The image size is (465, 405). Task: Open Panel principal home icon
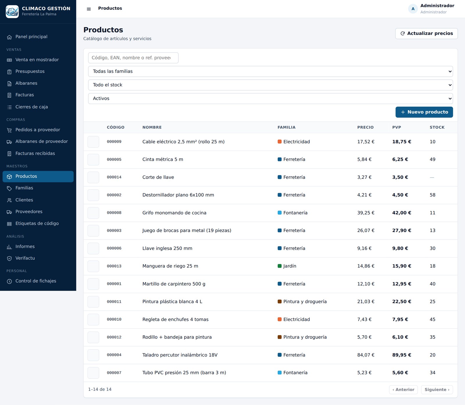click(x=9, y=37)
